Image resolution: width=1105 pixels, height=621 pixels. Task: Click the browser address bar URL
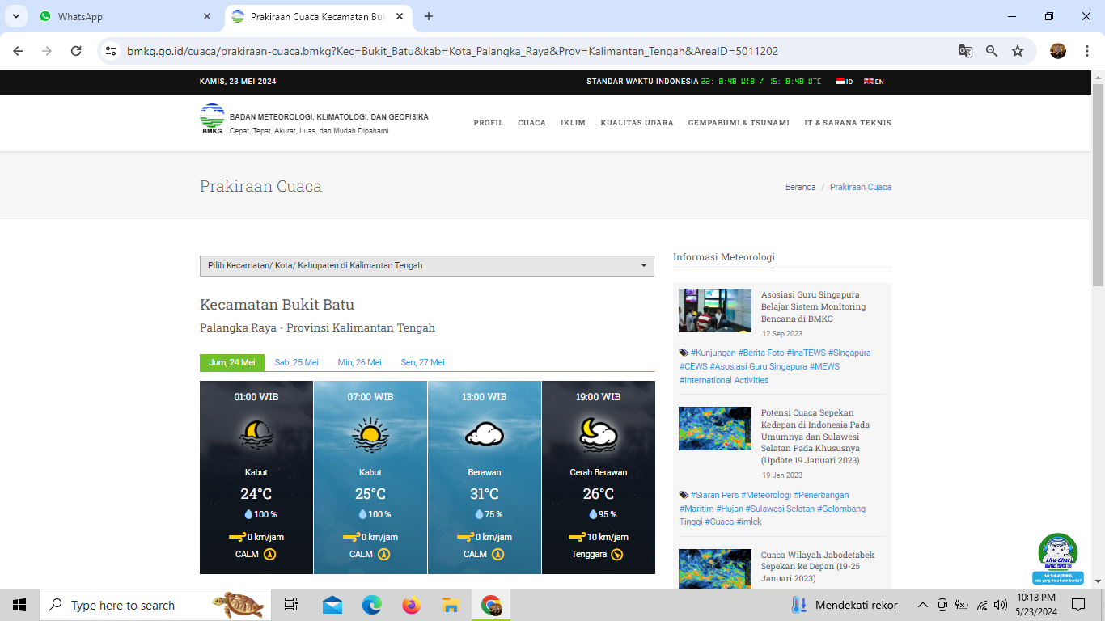pyautogui.click(x=452, y=51)
